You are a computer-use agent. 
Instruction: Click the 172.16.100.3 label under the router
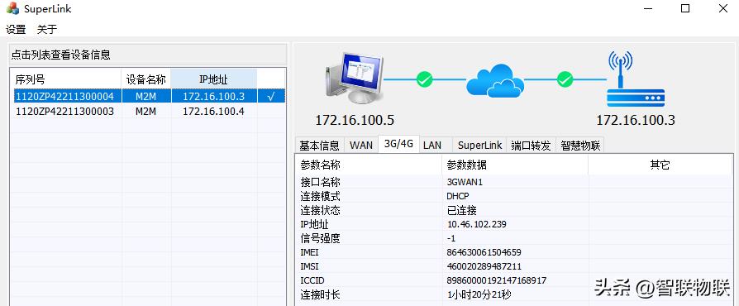(636, 120)
